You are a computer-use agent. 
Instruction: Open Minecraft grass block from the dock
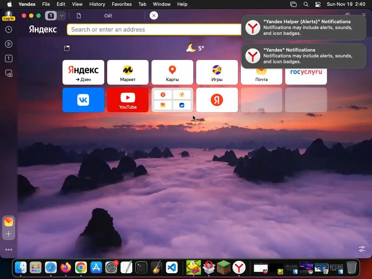pyautogui.click(x=224, y=268)
